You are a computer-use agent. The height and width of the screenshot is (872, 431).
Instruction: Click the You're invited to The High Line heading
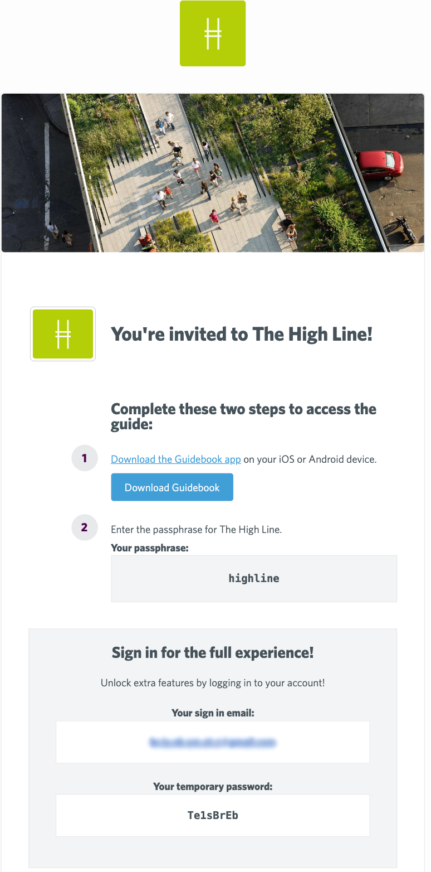click(x=242, y=334)
